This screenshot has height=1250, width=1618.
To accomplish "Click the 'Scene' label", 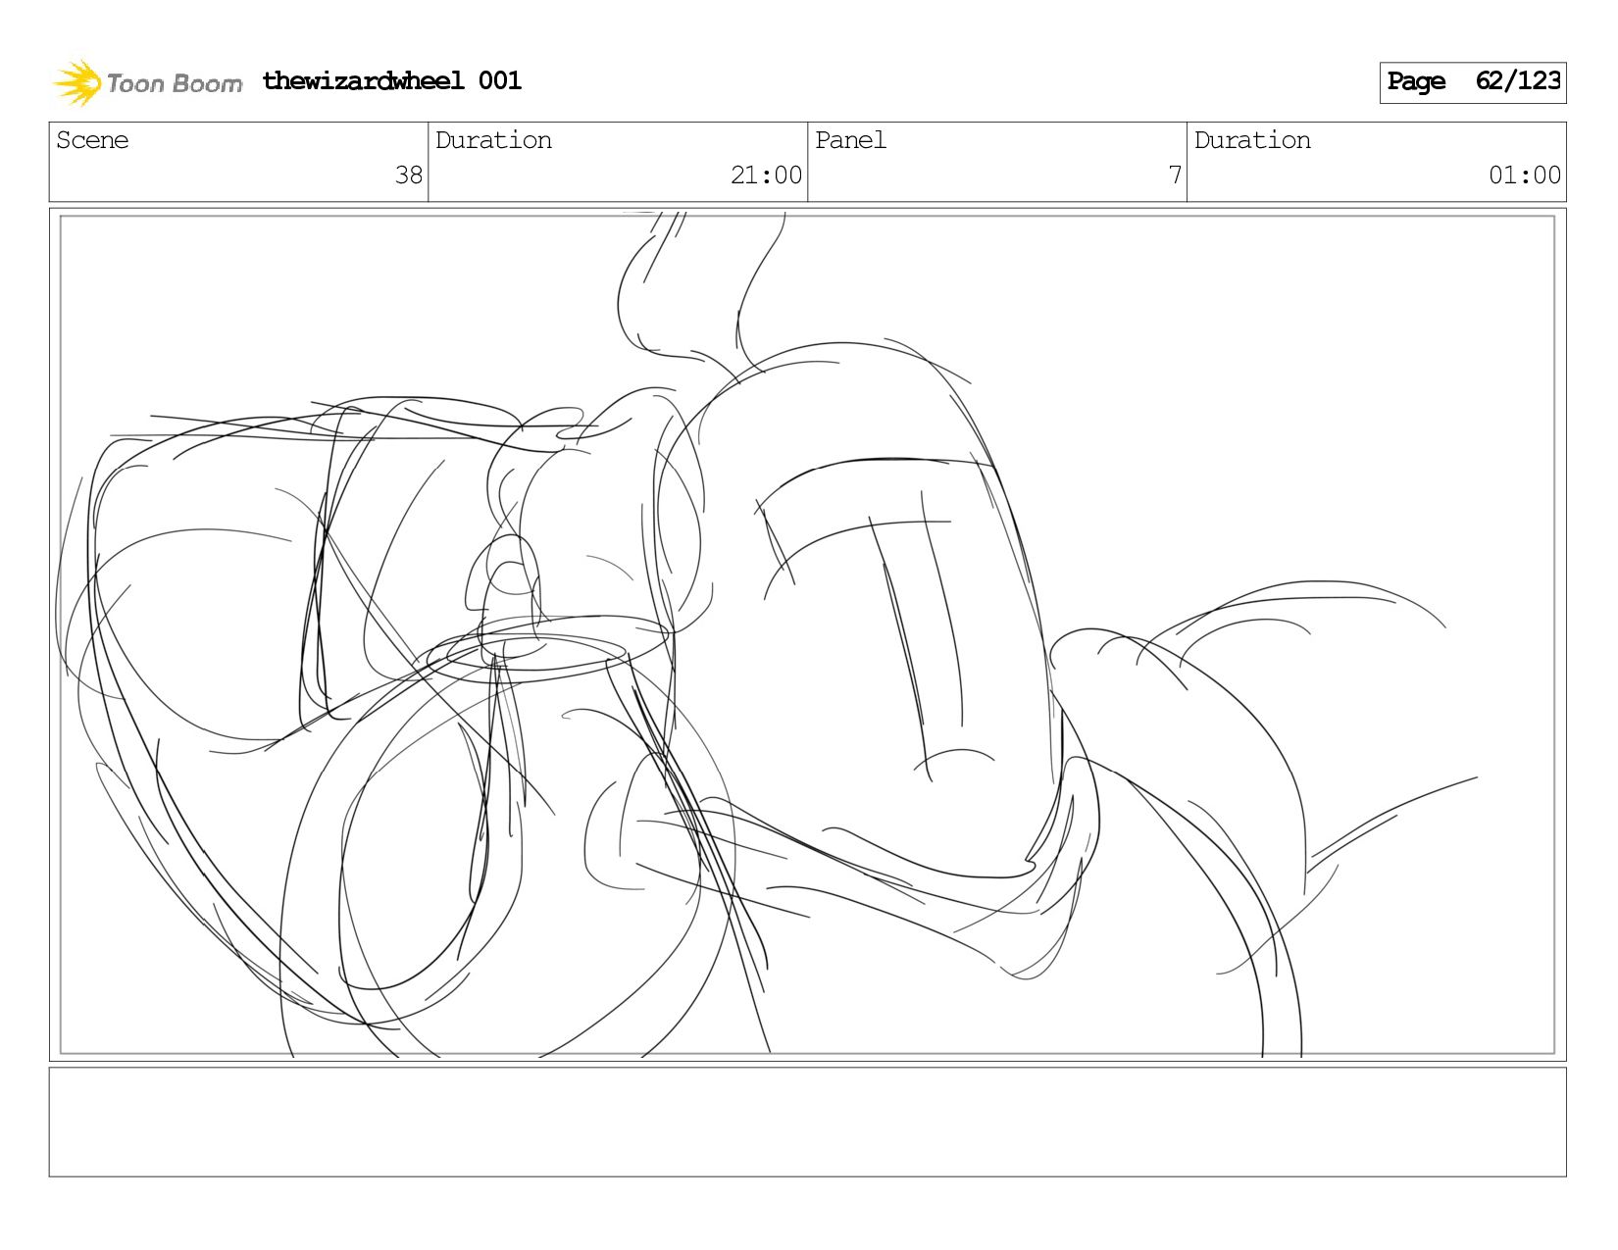I will [92, 140].
